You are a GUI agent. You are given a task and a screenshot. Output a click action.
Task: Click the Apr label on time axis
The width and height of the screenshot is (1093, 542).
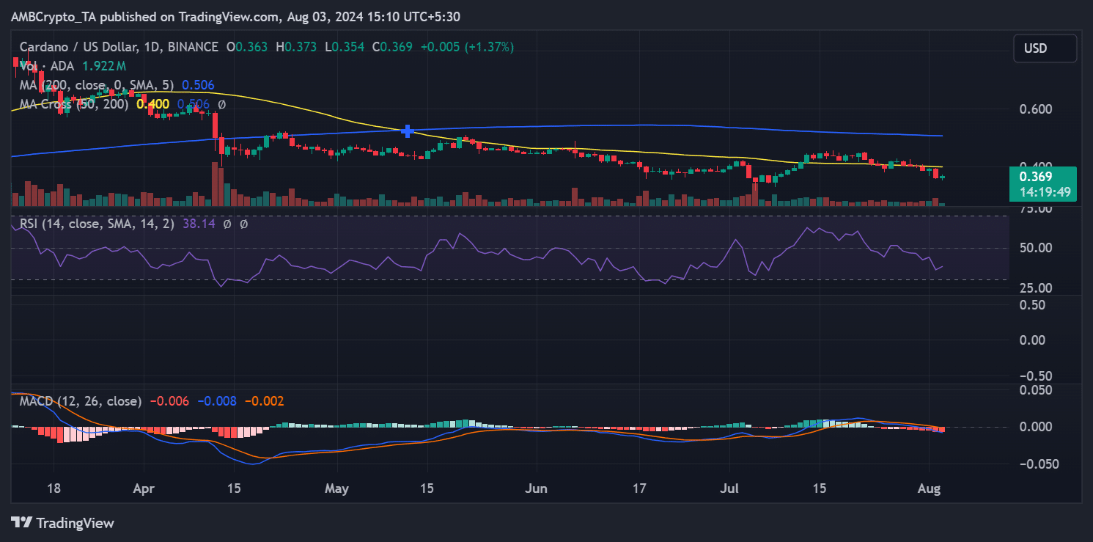[x=144, y=488]
